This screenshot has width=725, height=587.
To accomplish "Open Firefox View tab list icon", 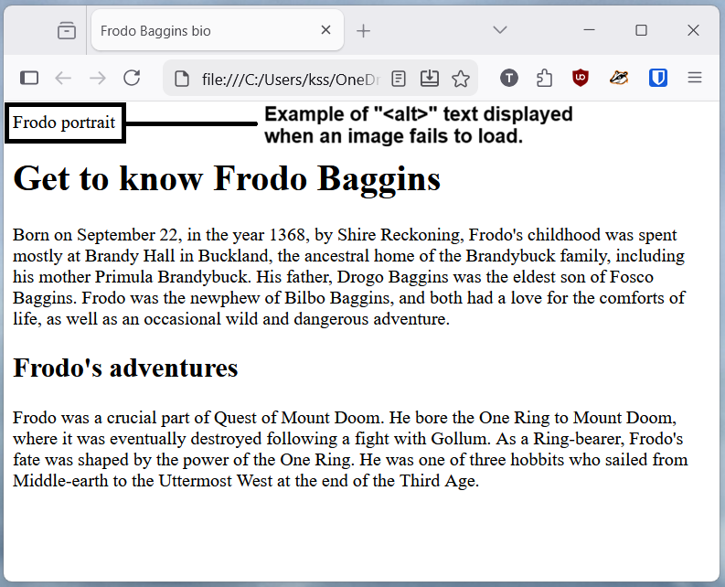I will [67, 31].
